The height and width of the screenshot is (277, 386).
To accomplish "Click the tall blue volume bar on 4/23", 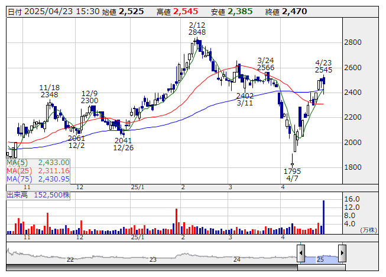I will 323,217.
